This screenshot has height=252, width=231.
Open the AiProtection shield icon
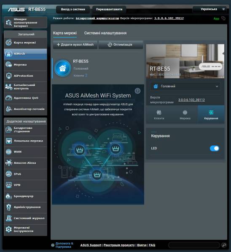point(9,76)
